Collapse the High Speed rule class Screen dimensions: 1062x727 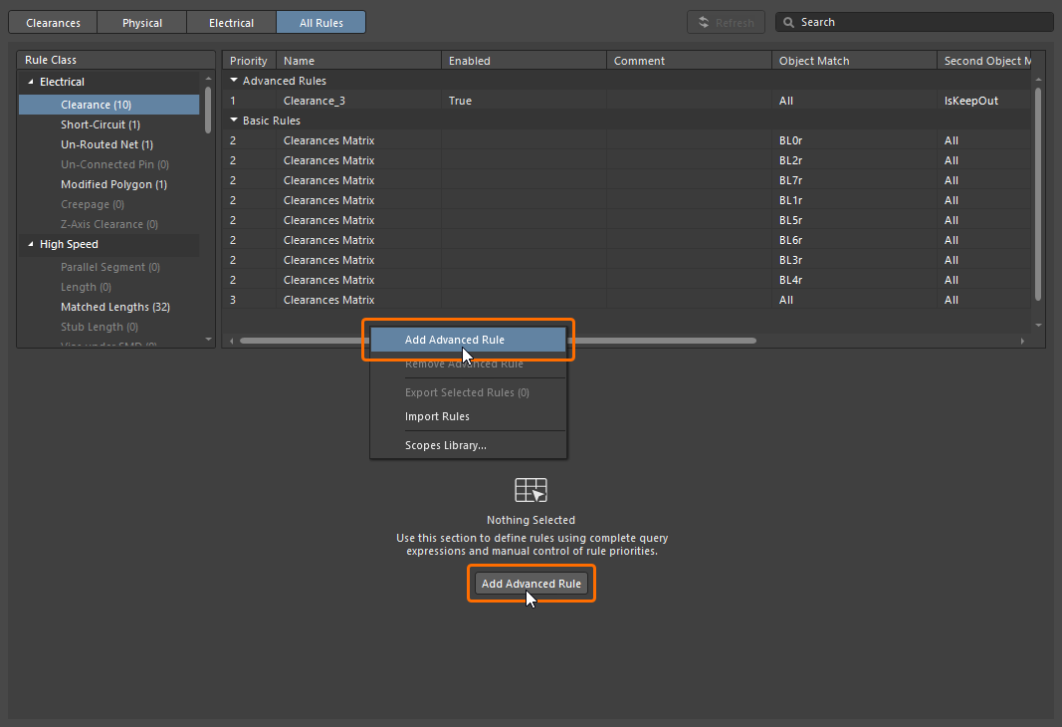click(31, 244)
